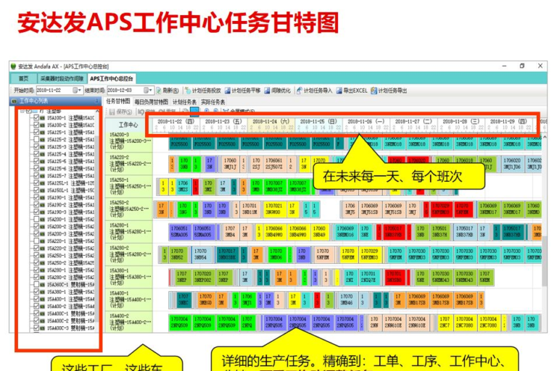Image resolution: width=557 pixels, height=371 pixels.
Task: Check the unchecked 15A360C-1 checkbox
Action: (x=36, y=284)
